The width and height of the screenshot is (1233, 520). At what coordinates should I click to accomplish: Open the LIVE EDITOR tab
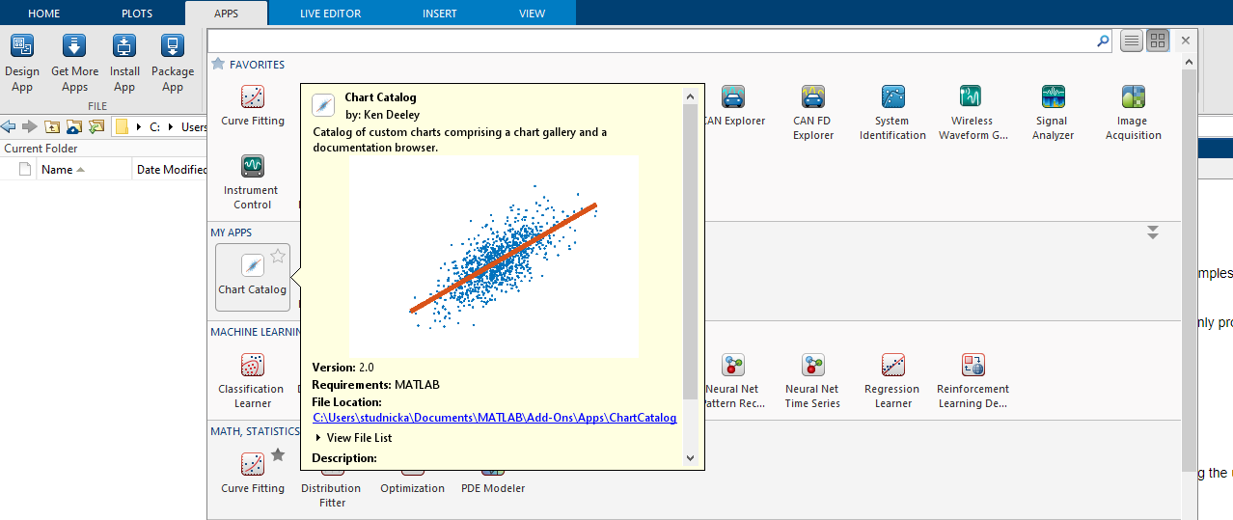coord(330,14)
